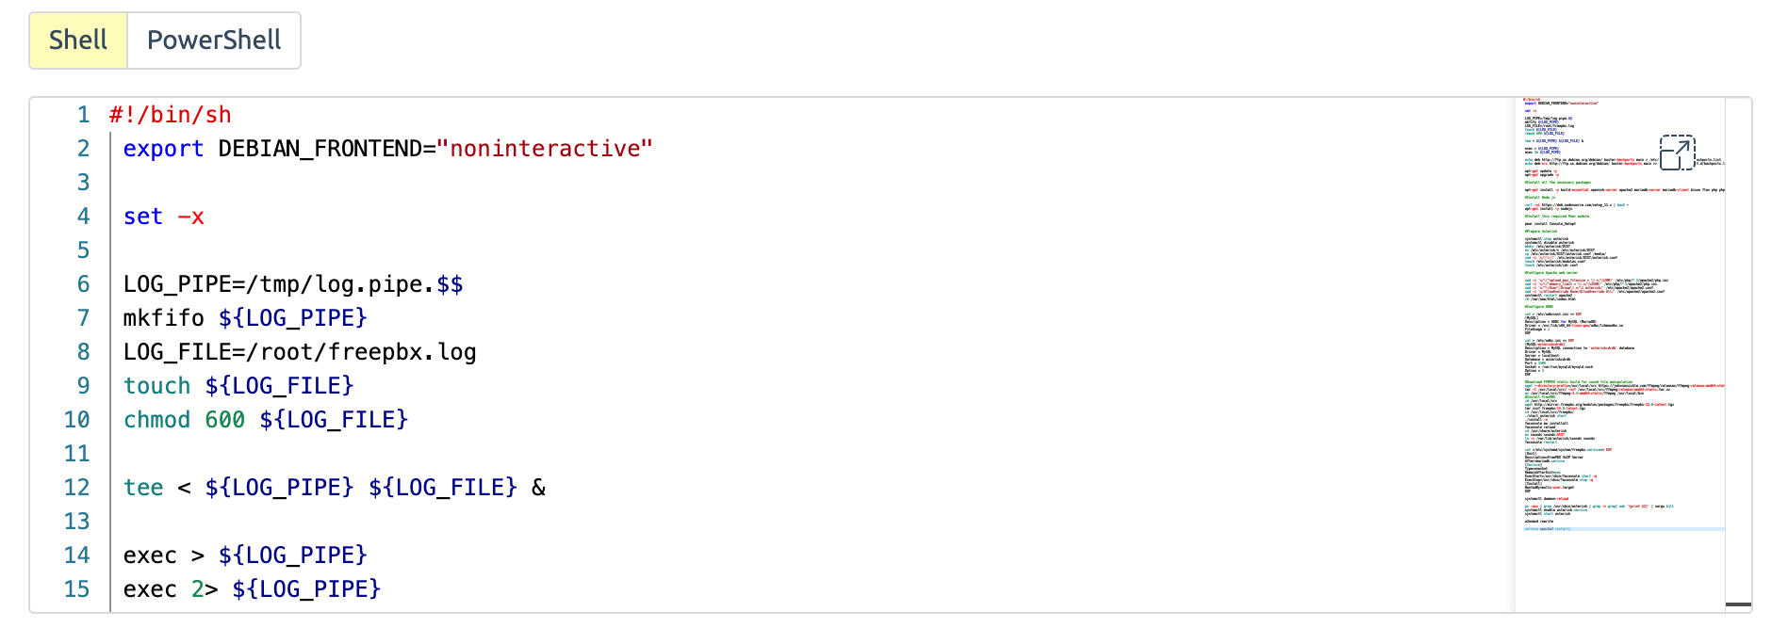Click the tee command line
The width and height of the screenshot is (1772, 644).
point(334,488)
